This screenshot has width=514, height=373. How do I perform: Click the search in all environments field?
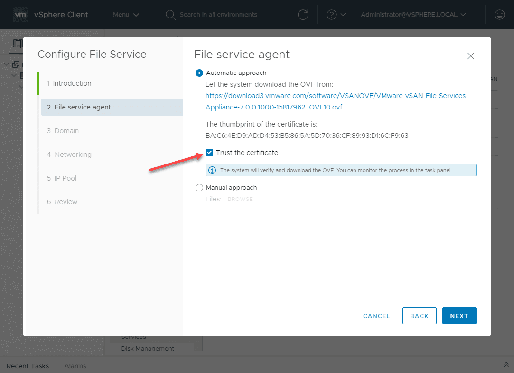pos(218,15)
